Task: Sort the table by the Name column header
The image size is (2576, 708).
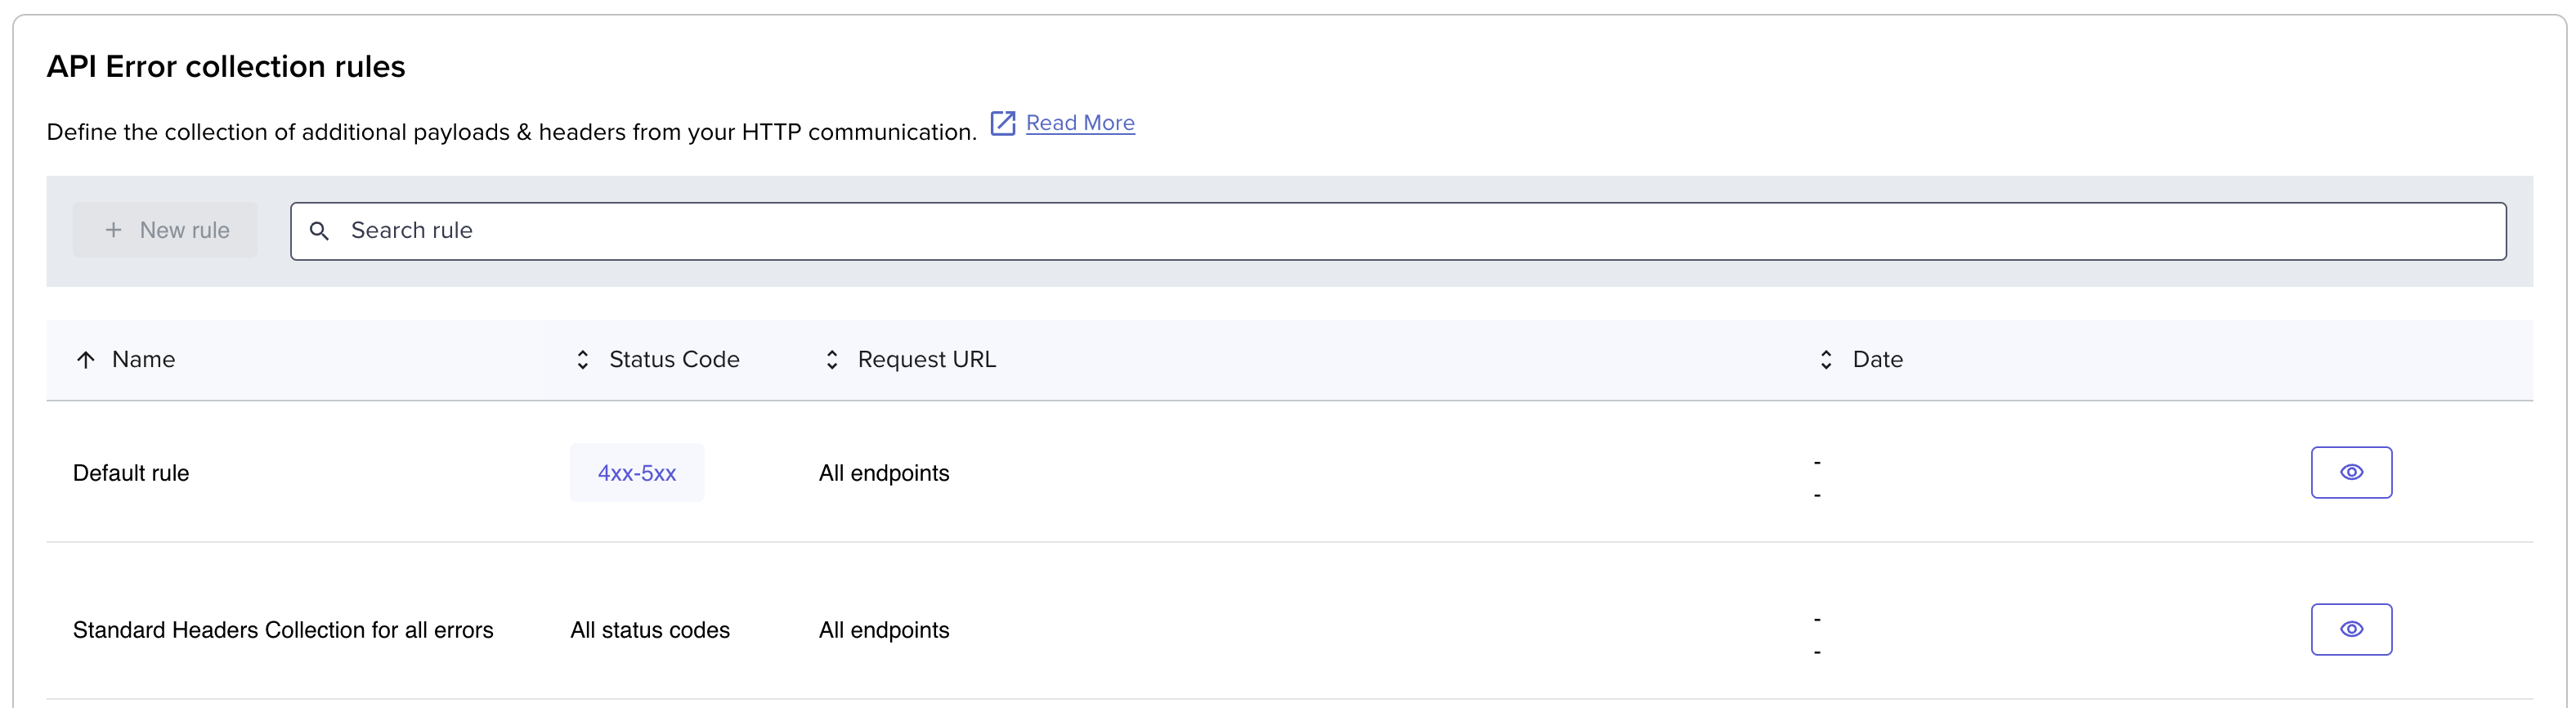Action: [143, 360]
